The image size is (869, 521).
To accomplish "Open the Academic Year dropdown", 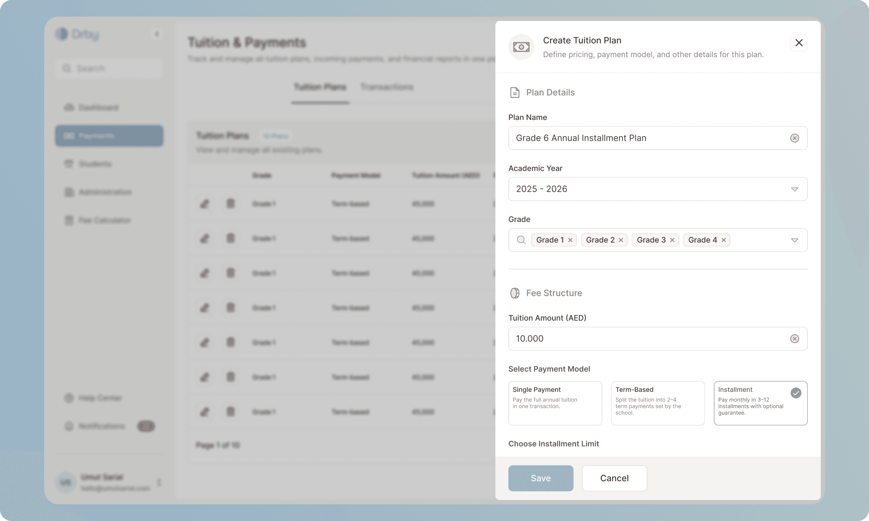I will tap(794, 189).
